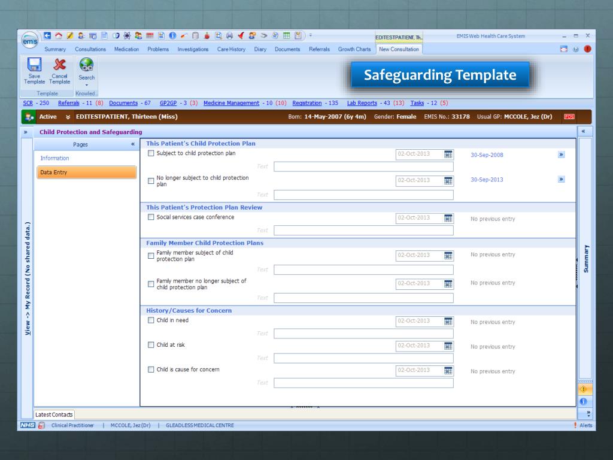Open the SCR link
The image size is (613, 460).
28,103
